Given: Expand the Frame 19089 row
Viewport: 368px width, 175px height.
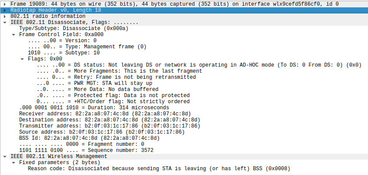Looking at the screenshot, I should (5, 4).
